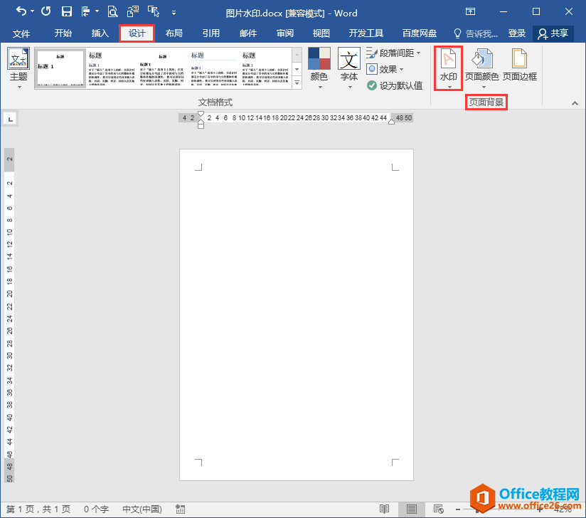586x518 pixels.
Task: Click the 页面边框 (Page Borders) button
Action: [x=519, y=65]
